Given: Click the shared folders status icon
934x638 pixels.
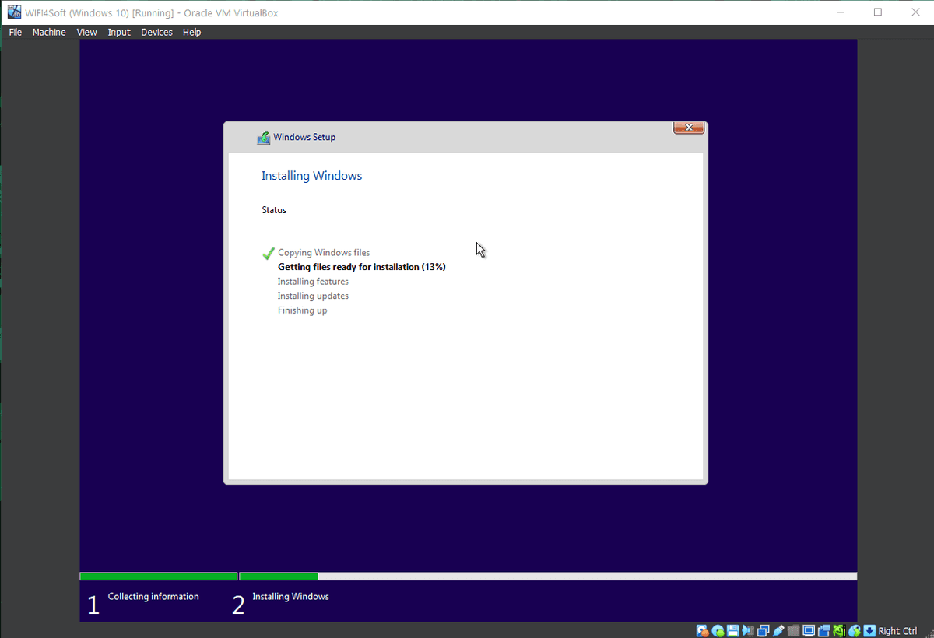Looking at the screenshot, I should pos(793,631).
